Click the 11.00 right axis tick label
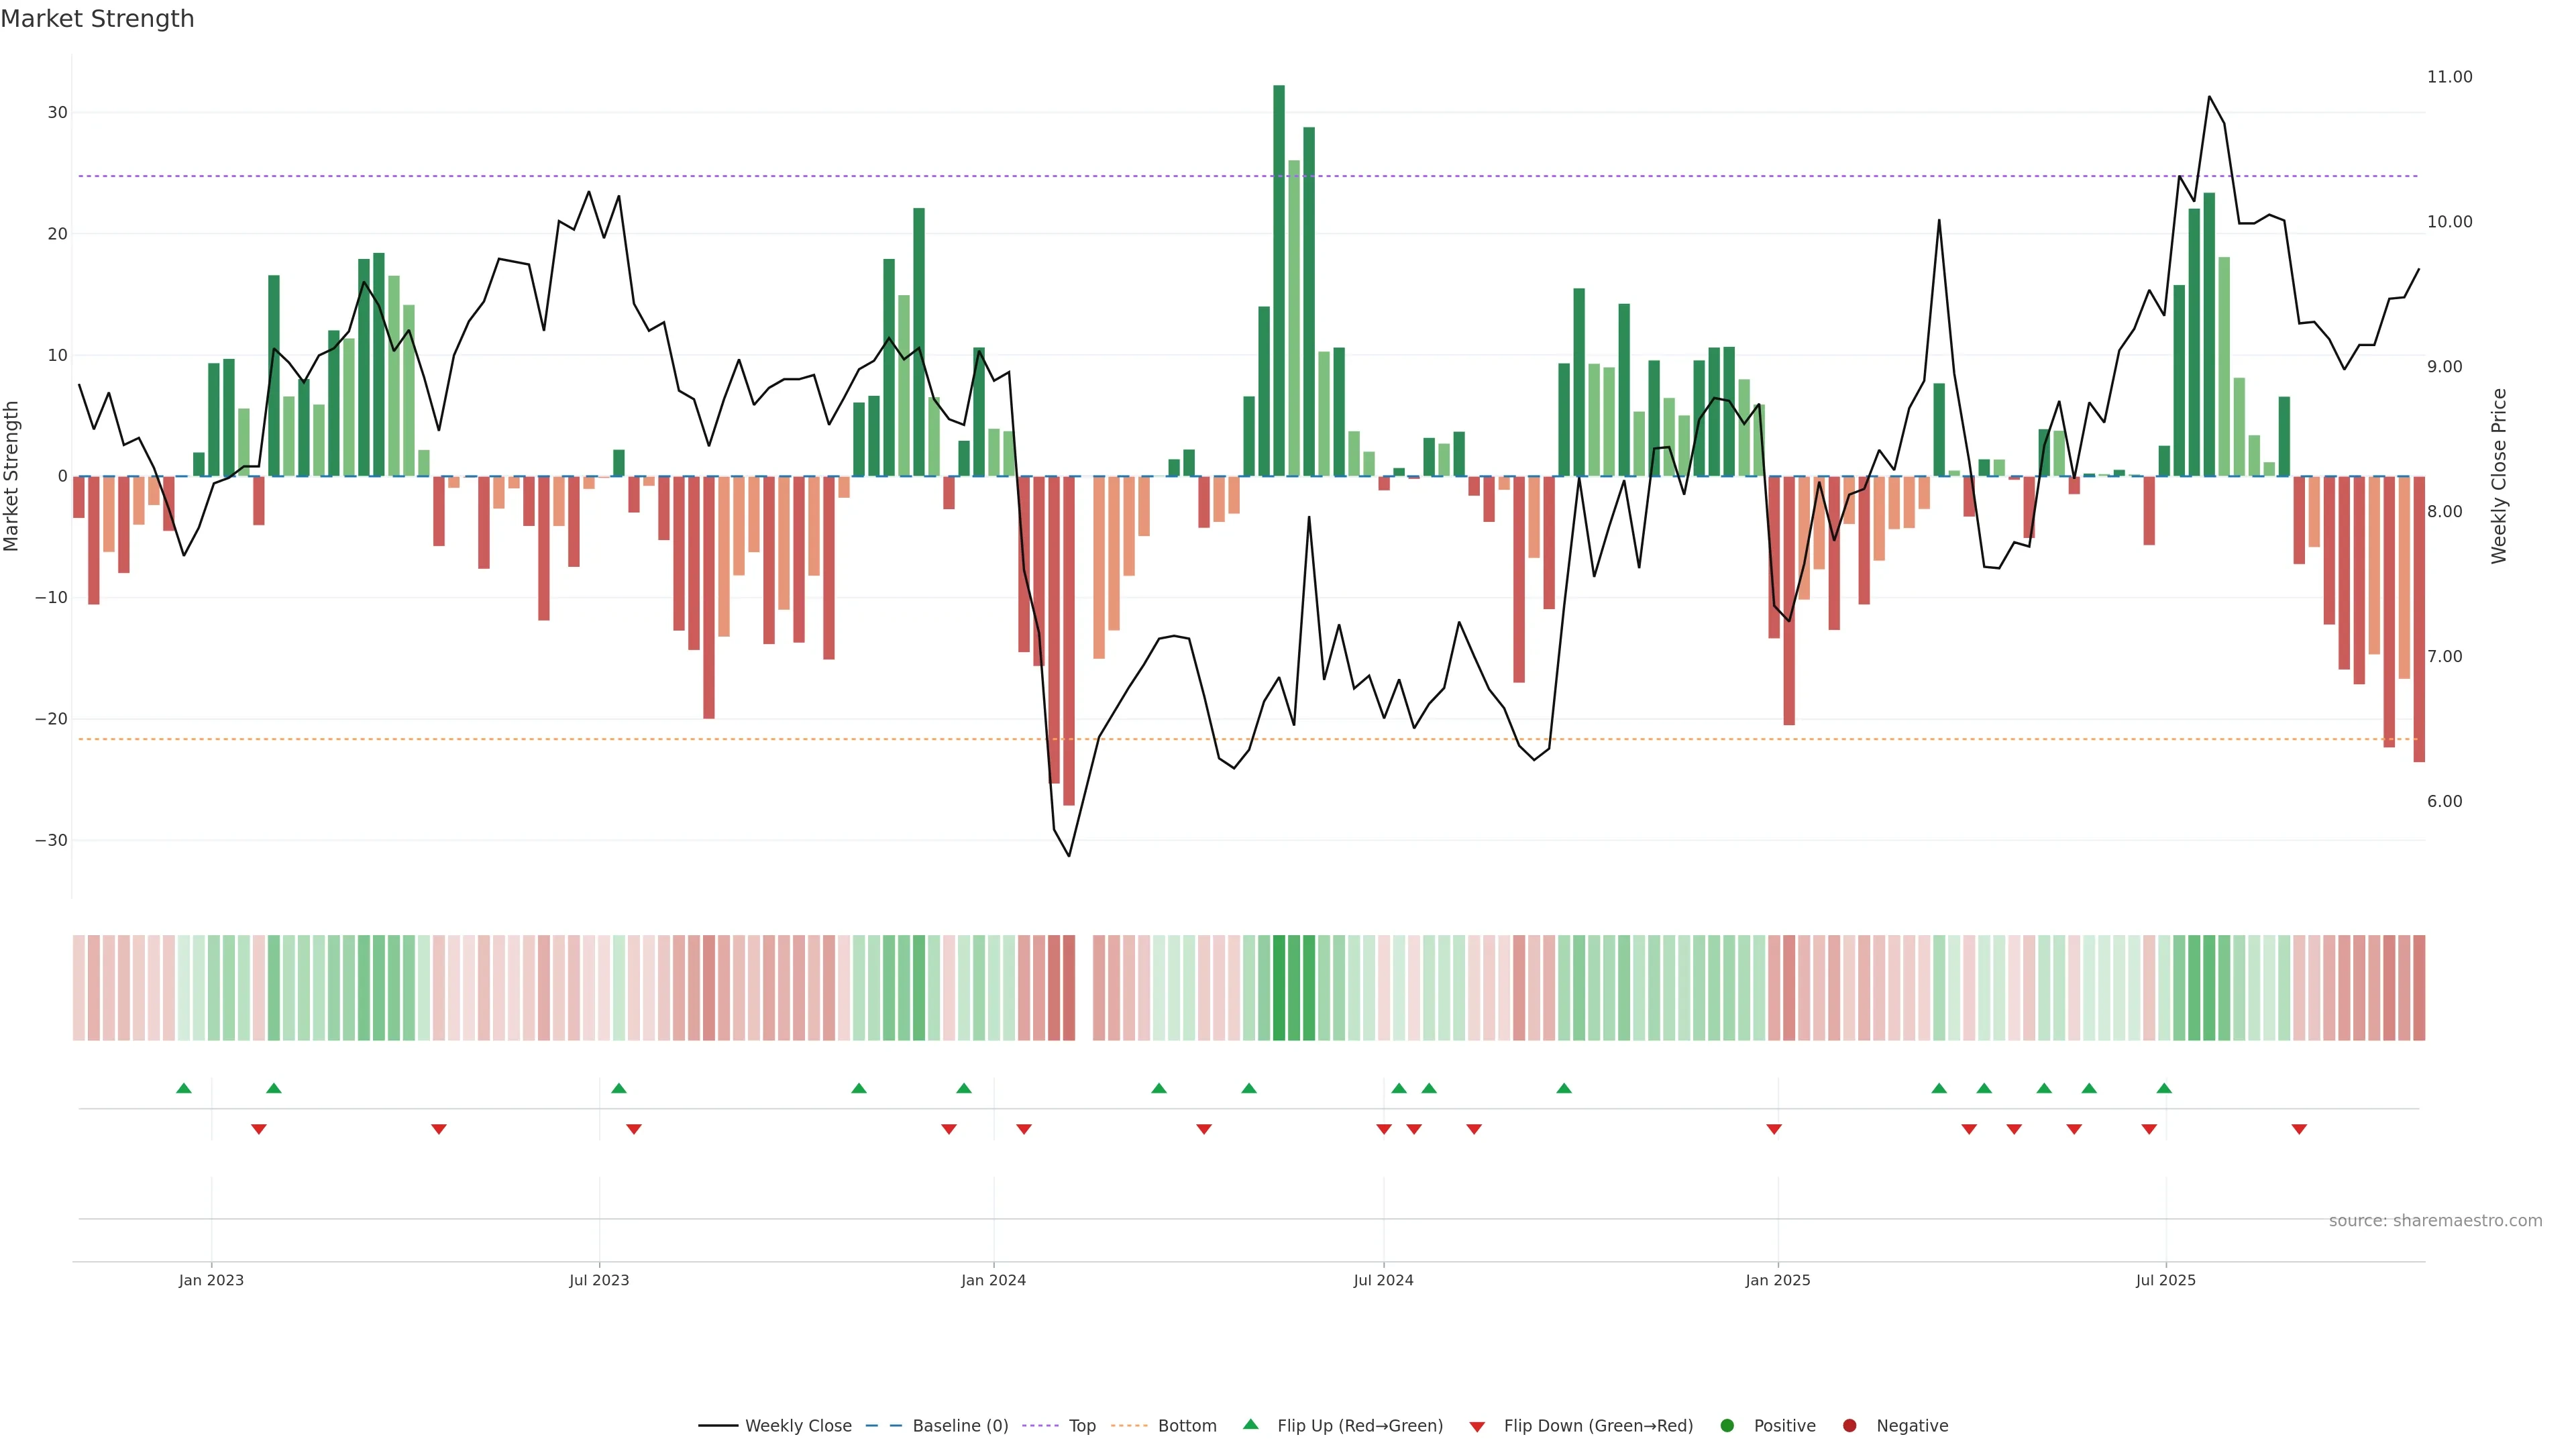The width and height of the screenshot is (2576, 1449). click(2449, 77)
